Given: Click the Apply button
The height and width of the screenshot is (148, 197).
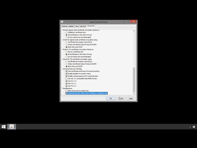Looking at the screenshot, I should [x=131, y=99].
